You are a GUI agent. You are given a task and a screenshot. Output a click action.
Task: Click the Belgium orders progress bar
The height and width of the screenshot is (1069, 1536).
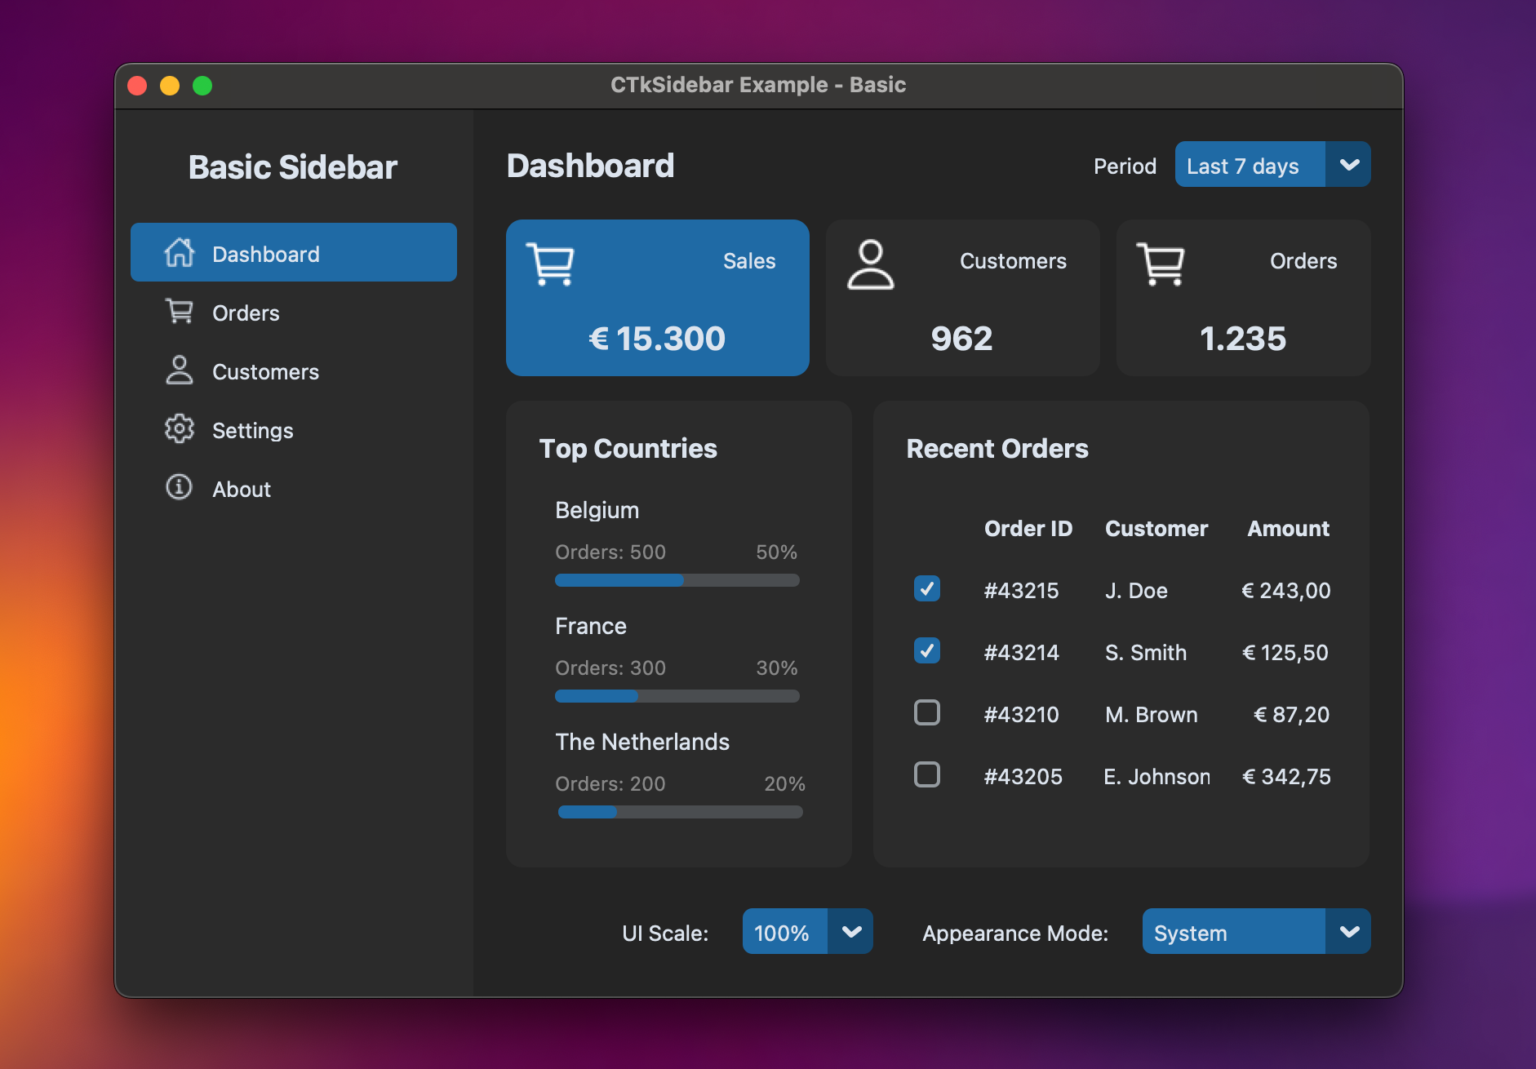pyautogui.click(x=677, y=580)
